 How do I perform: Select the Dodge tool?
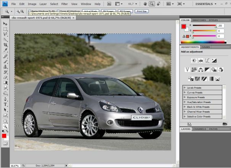click(5, 93)
